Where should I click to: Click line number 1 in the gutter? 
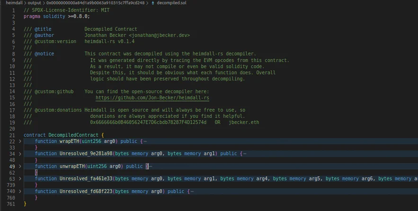(x=14, y=10)
